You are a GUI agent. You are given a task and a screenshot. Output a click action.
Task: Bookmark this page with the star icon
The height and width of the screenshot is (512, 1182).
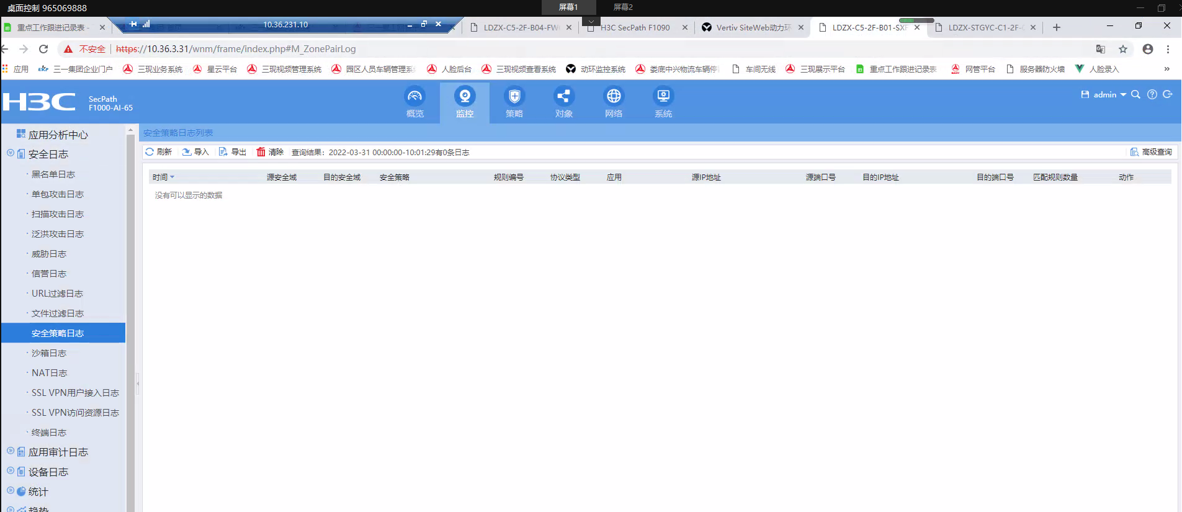click(x=1123, y=49)
